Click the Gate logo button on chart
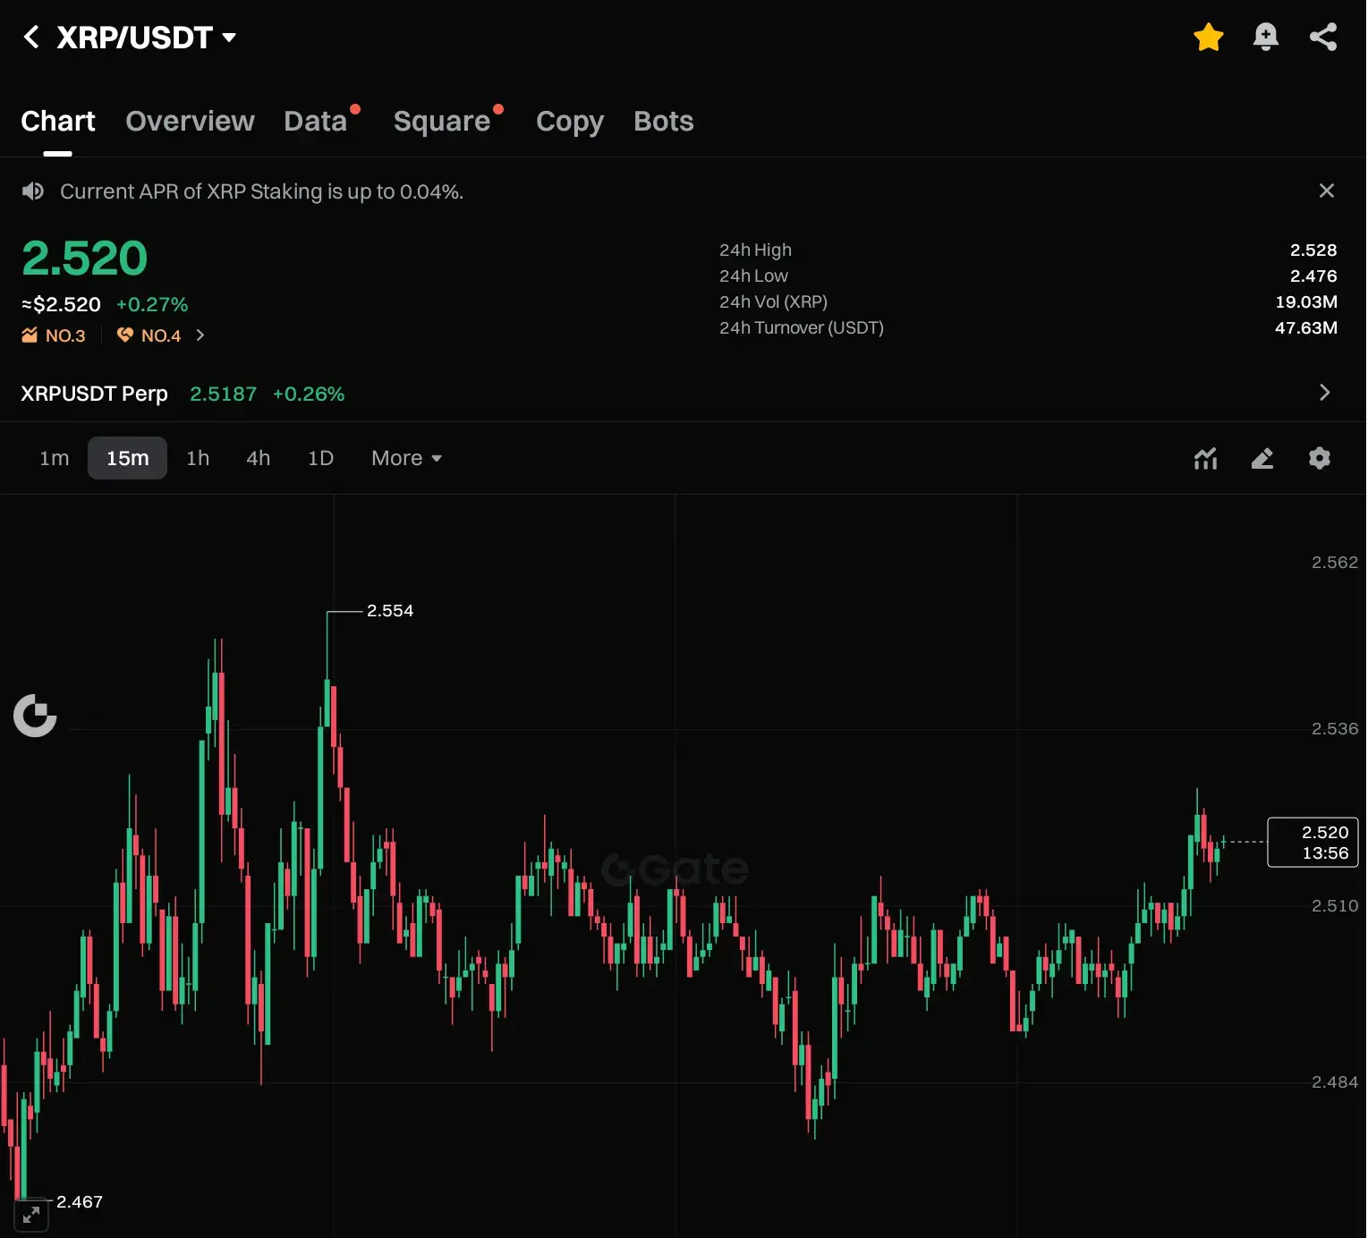Viewport: 1368px width, 1238px height. click(x=35, y=716)
